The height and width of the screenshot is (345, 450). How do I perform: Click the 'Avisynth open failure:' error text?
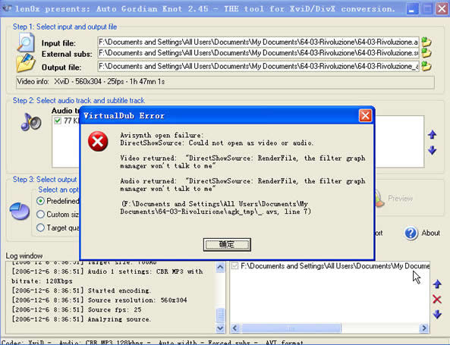[x=162, y=135]
